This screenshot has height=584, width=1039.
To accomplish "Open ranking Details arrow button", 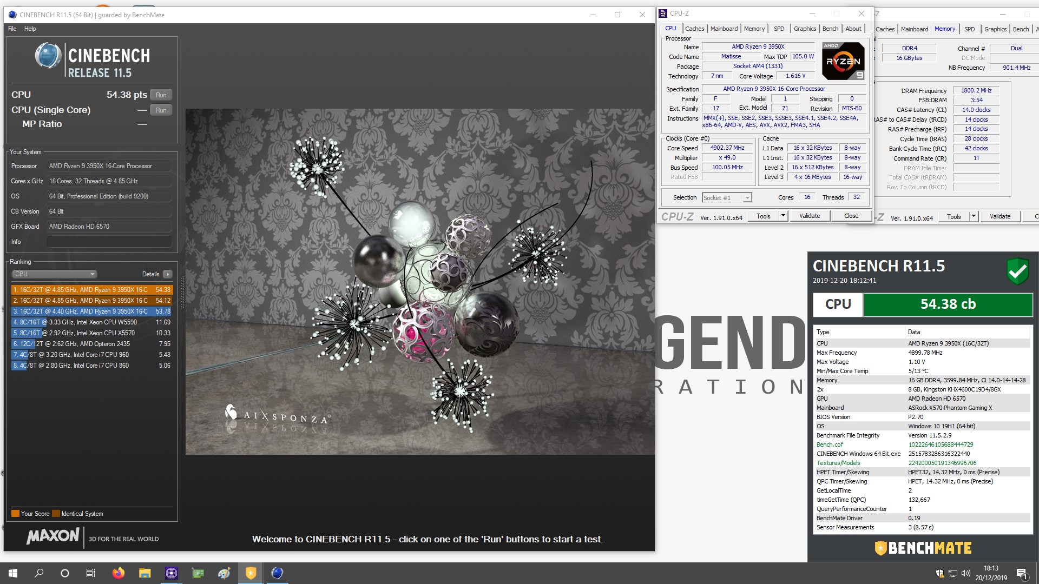I will click(168, 274).
